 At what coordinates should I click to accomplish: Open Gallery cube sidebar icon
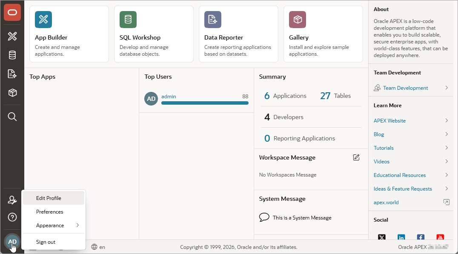click(12, 93)
